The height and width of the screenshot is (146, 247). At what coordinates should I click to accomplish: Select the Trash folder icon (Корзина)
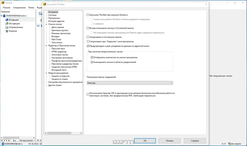(7, 31)
